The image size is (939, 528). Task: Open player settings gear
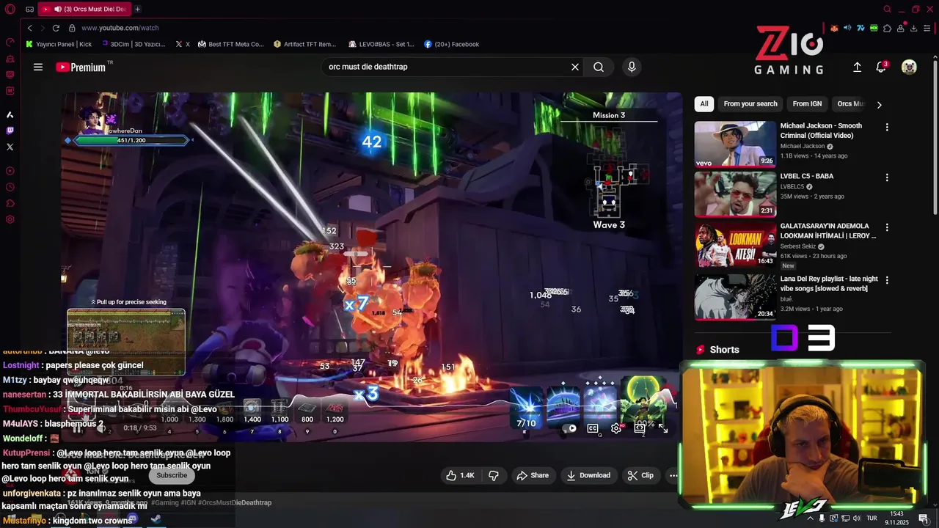(x=616, y=428)
